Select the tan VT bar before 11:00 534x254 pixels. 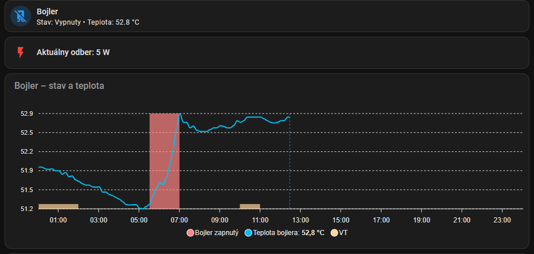250,206
